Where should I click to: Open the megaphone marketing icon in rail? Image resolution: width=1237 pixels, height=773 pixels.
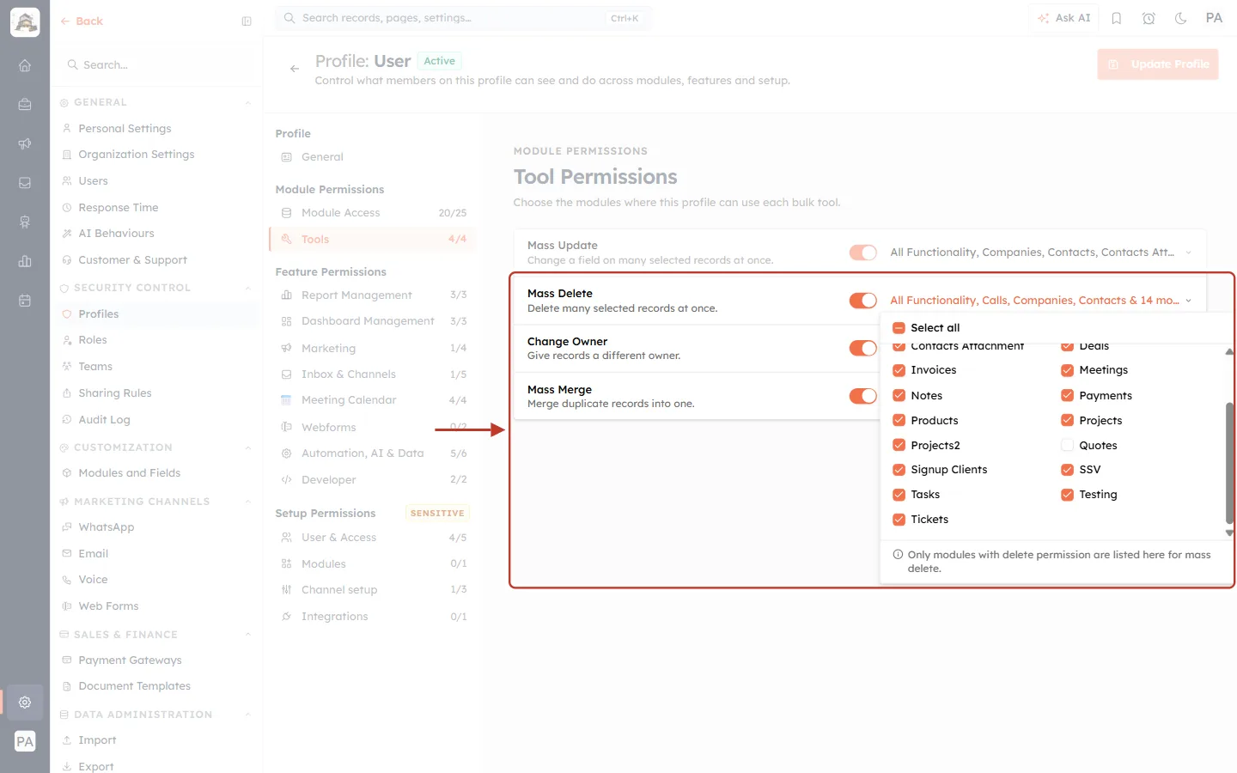(x=25, y=143)
